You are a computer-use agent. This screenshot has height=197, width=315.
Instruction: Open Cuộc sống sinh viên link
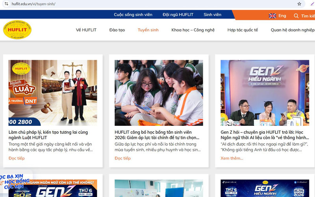[133, 15]
